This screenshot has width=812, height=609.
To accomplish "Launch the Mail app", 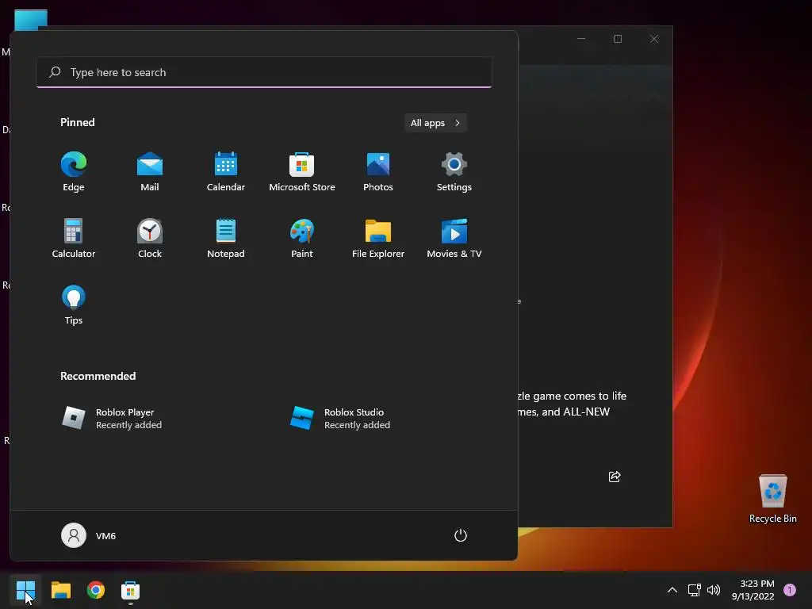I will [x=150, y=172].
